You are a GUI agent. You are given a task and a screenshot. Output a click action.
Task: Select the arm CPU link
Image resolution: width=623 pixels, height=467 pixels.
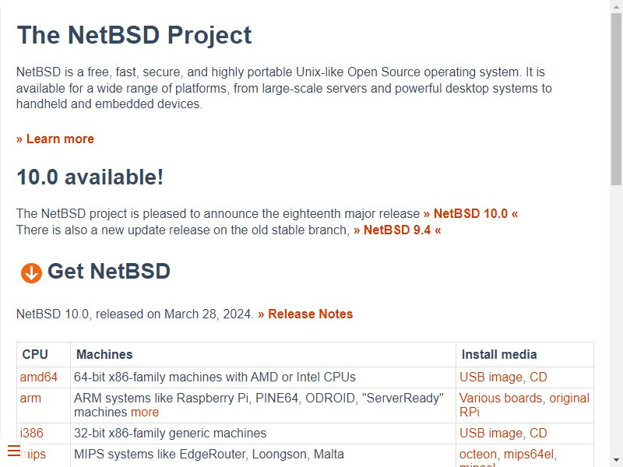click(x=30, y=398)
